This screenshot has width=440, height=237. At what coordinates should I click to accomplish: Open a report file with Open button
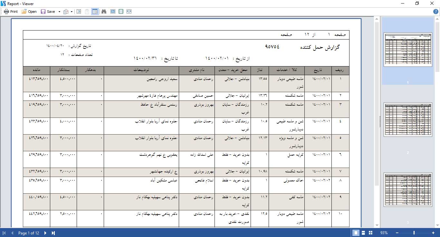tap(29, 12)
